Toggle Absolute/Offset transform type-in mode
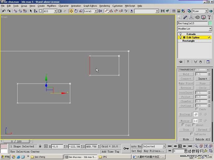The image size is (214, 160). [x=46, y=146]
